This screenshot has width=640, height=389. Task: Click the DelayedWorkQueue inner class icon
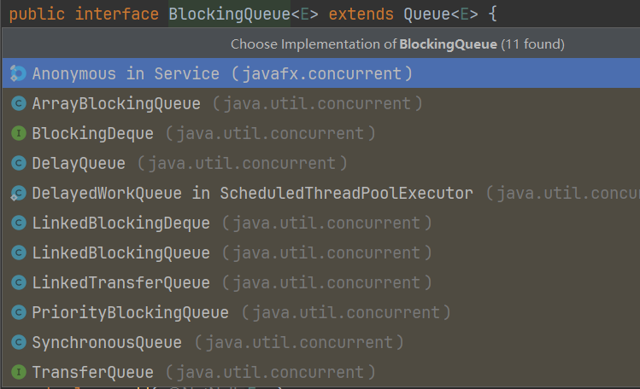click(x=18, y=194)
